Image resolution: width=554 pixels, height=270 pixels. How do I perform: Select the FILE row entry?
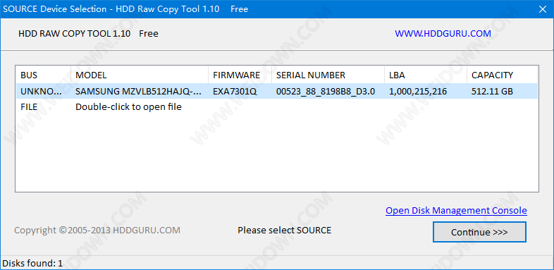(29, 106)
